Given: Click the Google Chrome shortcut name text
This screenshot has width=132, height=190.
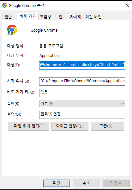Looking at the screenshot, I should coord(44,30).
